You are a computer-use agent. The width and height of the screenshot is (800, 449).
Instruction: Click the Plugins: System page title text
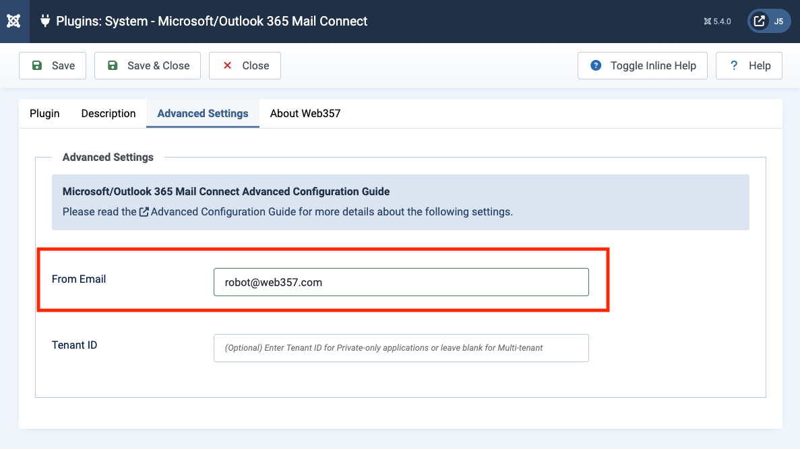click(x=212, y=21)
